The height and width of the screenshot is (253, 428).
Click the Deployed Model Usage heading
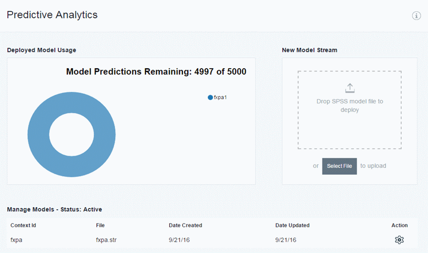(x=41, y=50)
